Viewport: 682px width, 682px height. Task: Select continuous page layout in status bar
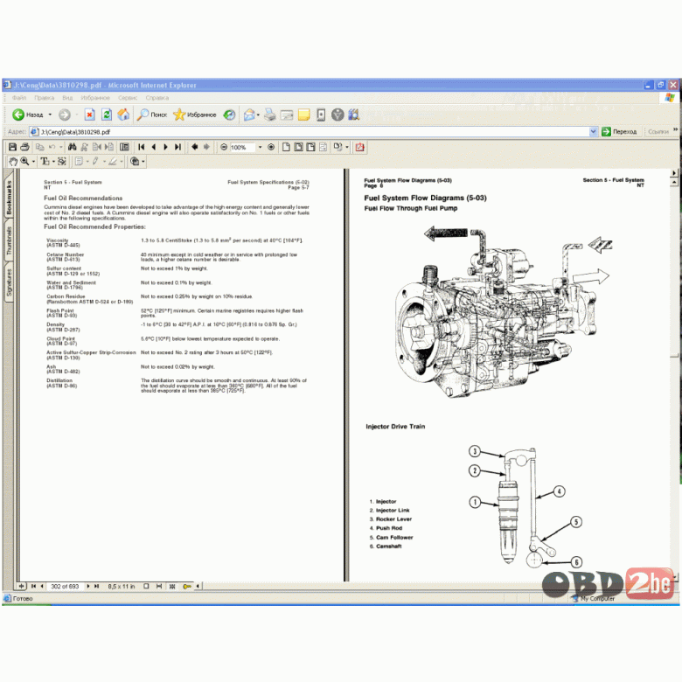coord(159,587)
